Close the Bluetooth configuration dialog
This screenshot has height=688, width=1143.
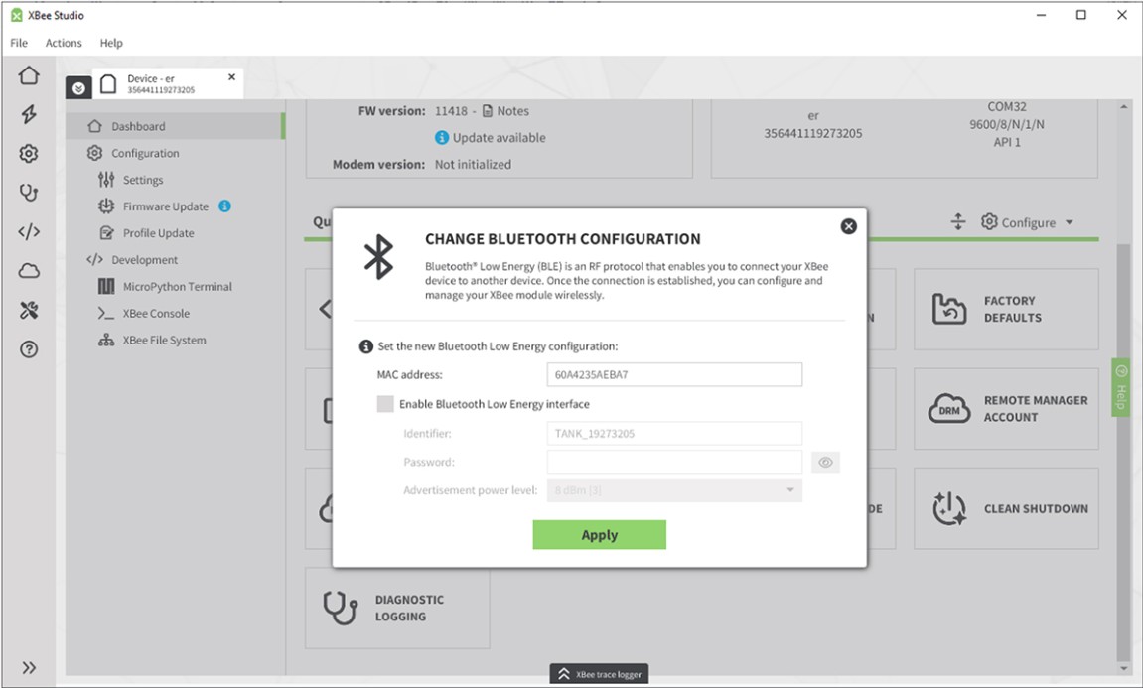click(848, 226)
